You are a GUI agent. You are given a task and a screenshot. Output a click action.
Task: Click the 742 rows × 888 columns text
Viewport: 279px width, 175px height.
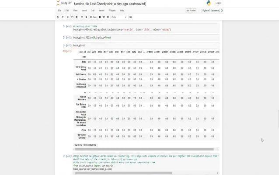coord(85,145)
